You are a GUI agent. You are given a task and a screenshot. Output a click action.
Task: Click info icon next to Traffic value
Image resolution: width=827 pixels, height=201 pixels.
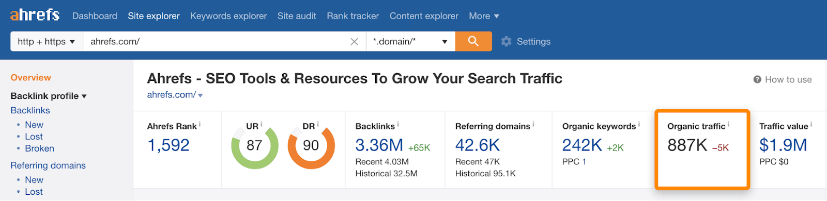(x=811, y=124)
